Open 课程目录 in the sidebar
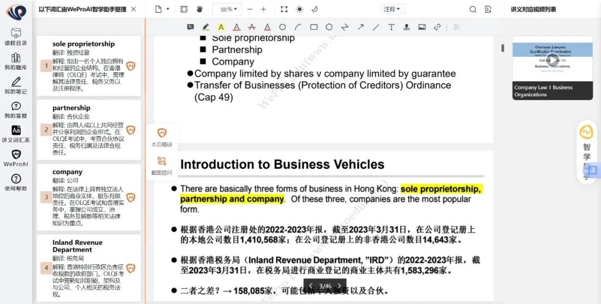Viewport: 601px width, 304px height. pyautogui.click(x=16, y=37)
